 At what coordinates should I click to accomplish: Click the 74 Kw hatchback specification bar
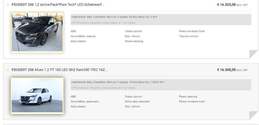(161, 85)
